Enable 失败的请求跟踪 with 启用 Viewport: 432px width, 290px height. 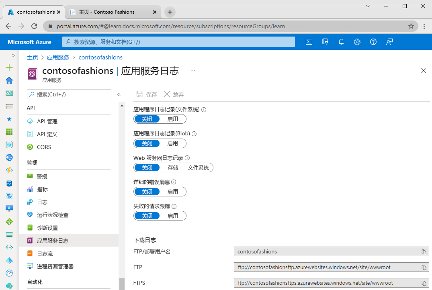point(173,216)
